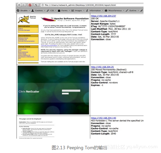Click the '200 OK' status text
161x153 pixels.
95,18
